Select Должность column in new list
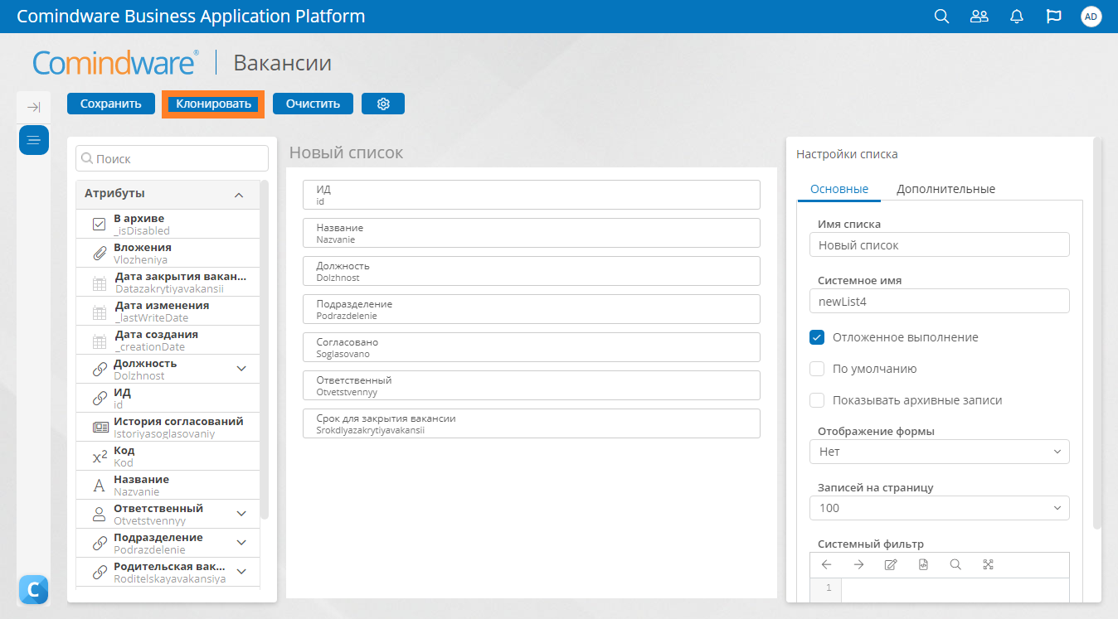The image size is (1118, 619). click(532, 271)
